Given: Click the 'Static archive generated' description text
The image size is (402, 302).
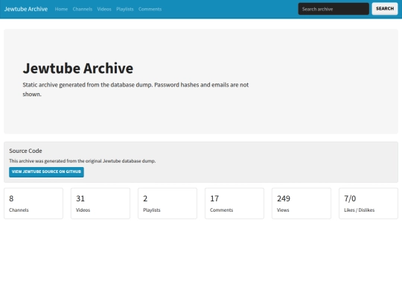Looking at the screenshot, I should 135,89.
